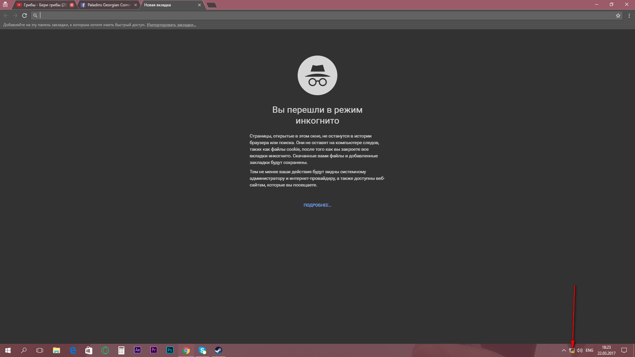Open Chrome three-dot menu
This screenshot has height=357, width=635.
pyautogui.click(x=629, y=16)
